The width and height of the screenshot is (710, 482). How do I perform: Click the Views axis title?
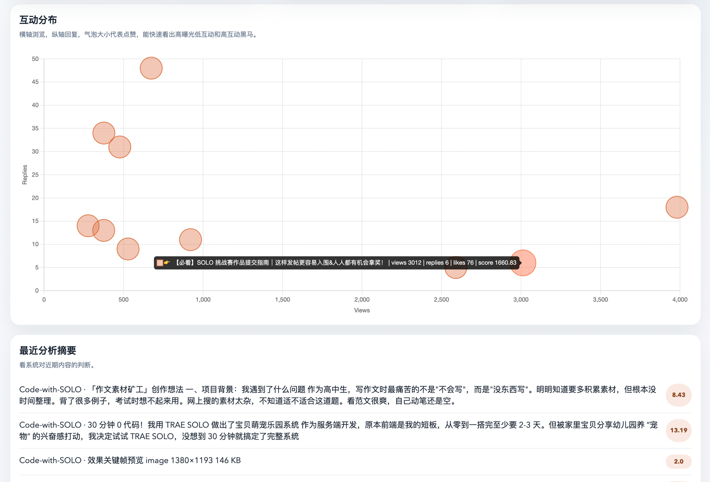(x=362, y=310)
